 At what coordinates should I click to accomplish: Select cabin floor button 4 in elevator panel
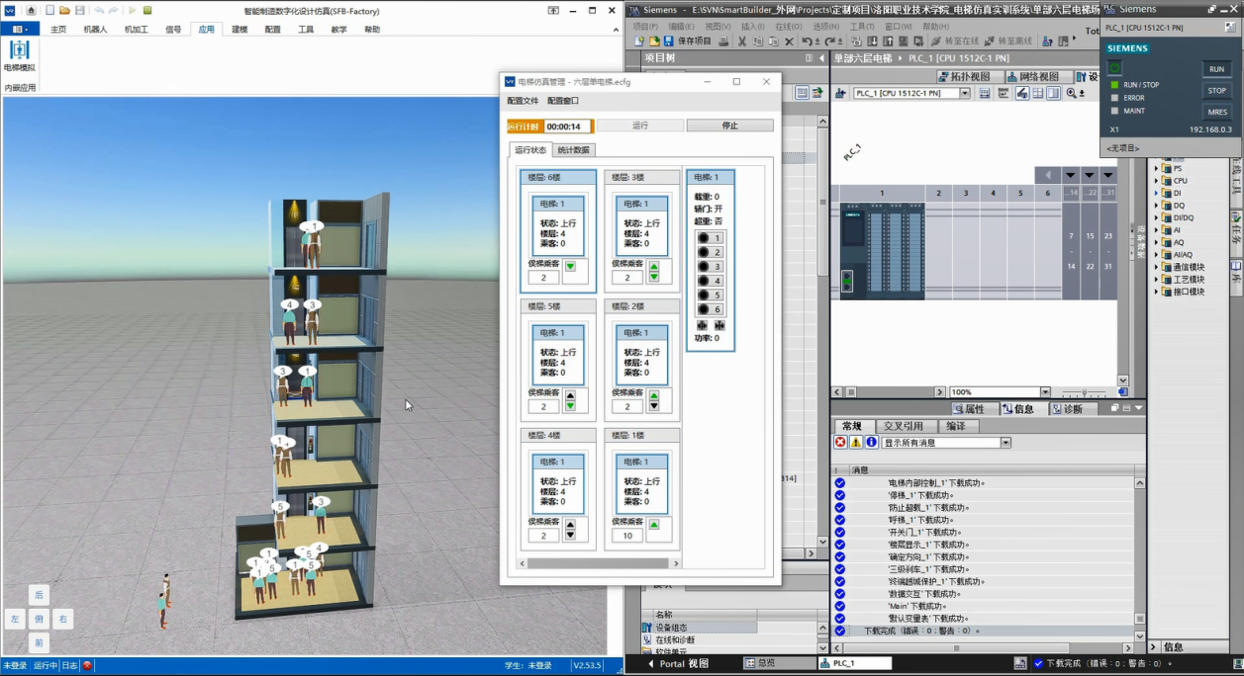(710, 281)
